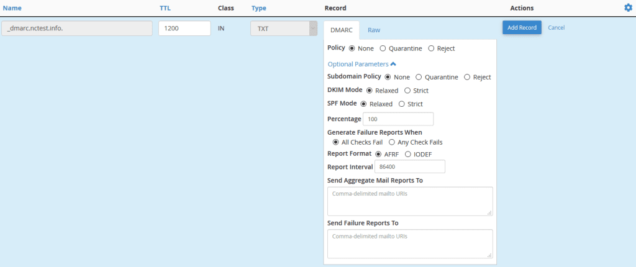The image size is (636, 267).
Task: Focus the Percentage input field
Action: point(398,119)
